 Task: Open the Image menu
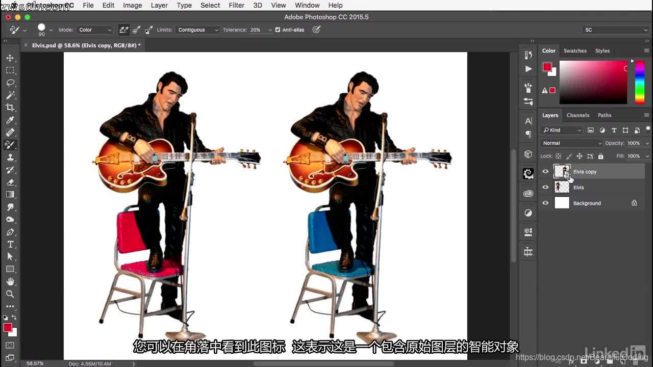(132, 5)
